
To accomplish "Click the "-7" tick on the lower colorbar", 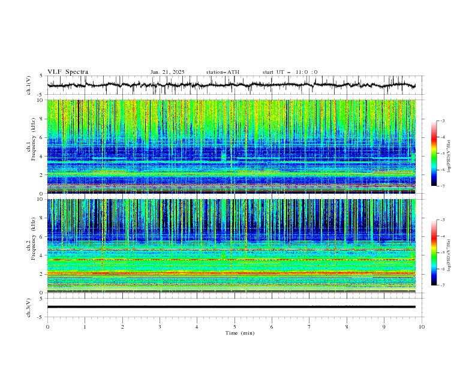I will tap(442, 285).
